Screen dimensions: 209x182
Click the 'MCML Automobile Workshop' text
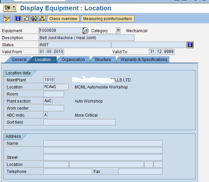click(x=101, y=87)
